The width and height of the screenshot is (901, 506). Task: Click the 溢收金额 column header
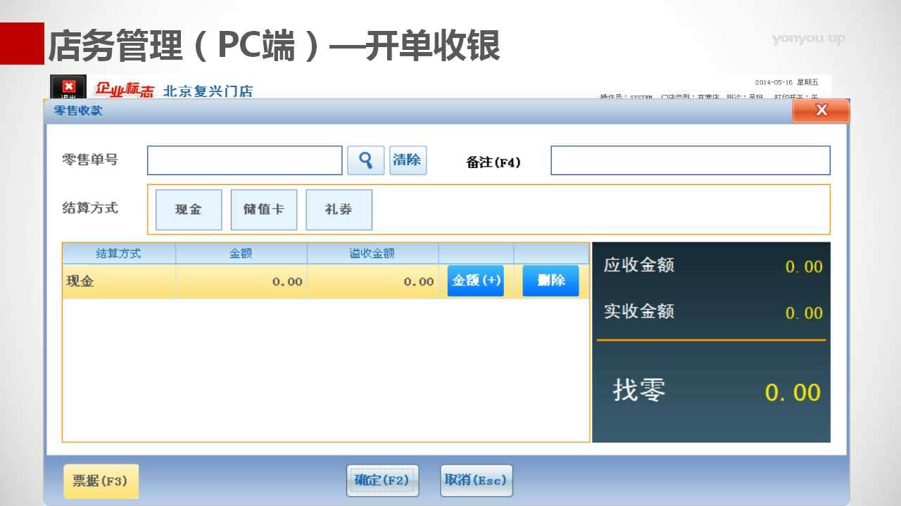coord(372,254)
